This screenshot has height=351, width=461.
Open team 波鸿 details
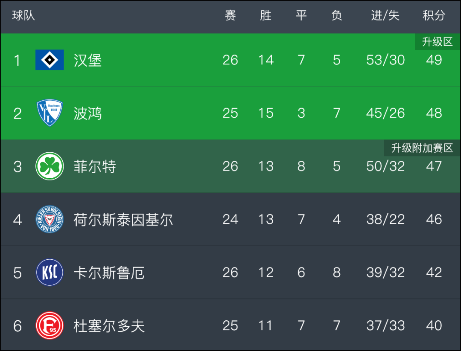tap(88, 114)
